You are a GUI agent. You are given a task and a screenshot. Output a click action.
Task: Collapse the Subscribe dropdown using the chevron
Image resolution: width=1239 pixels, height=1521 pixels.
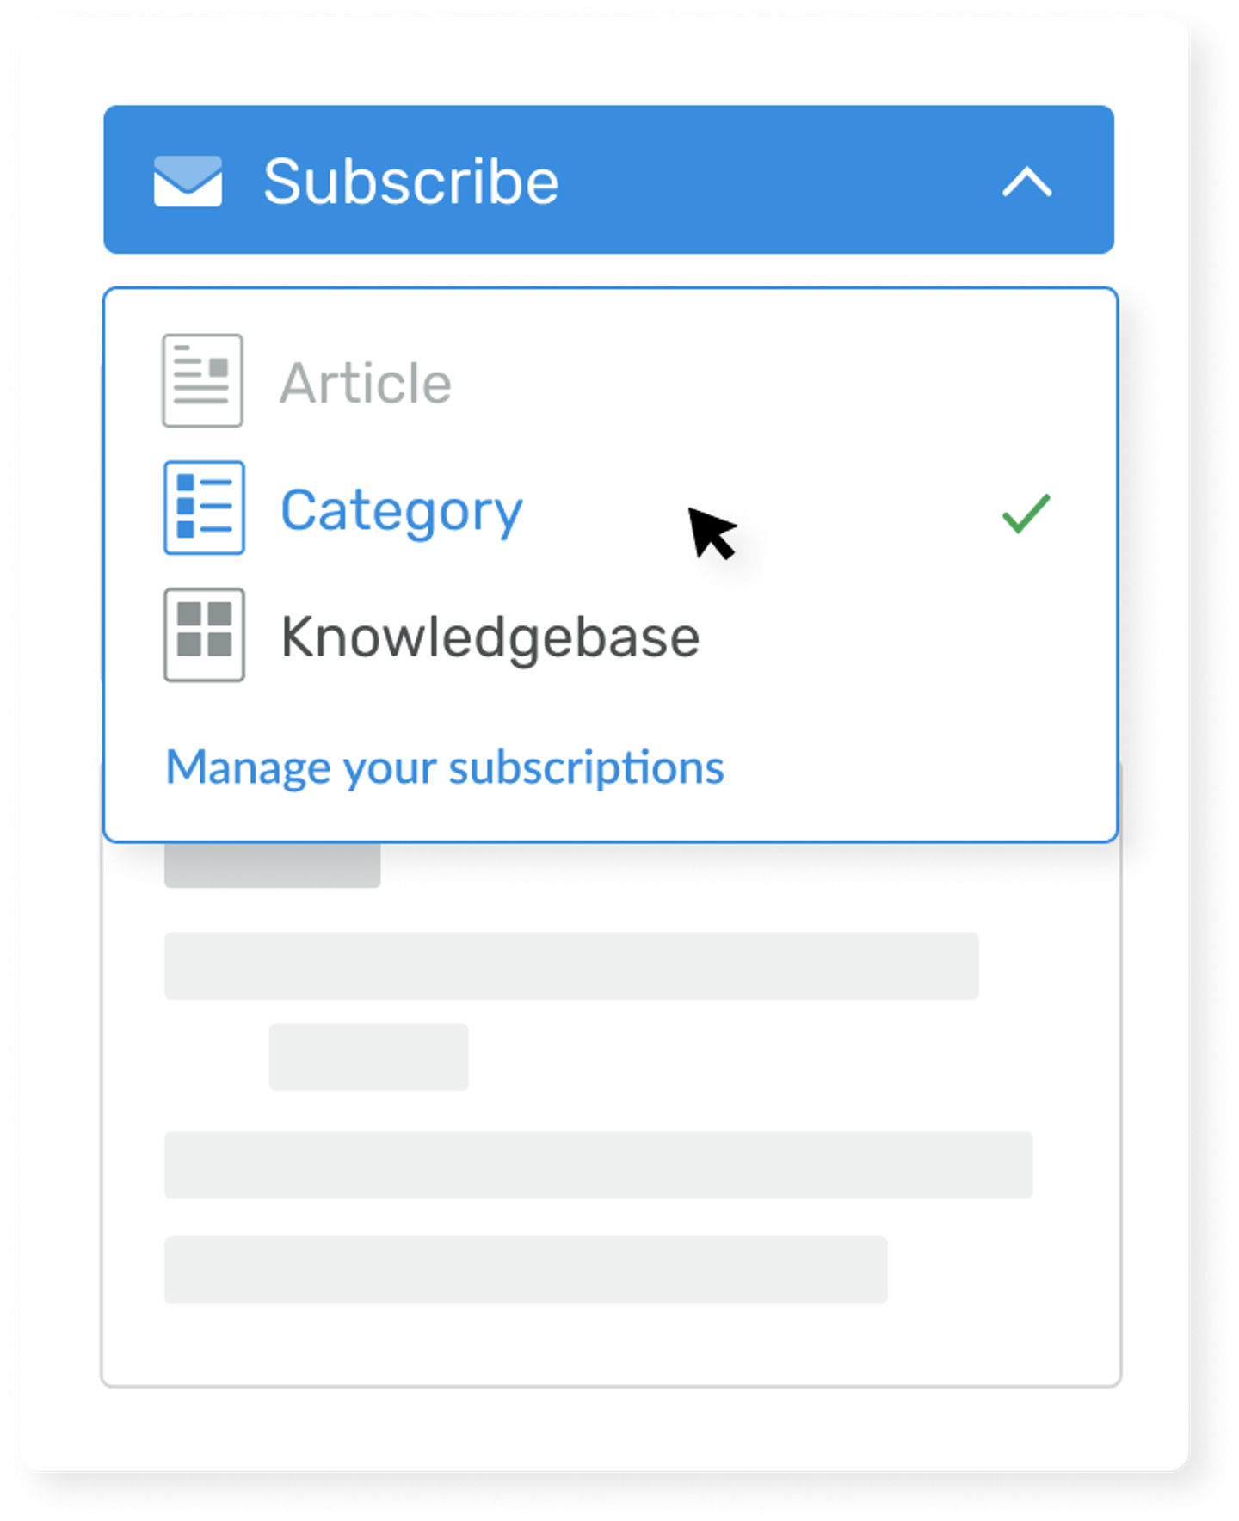coord(1026,182)
